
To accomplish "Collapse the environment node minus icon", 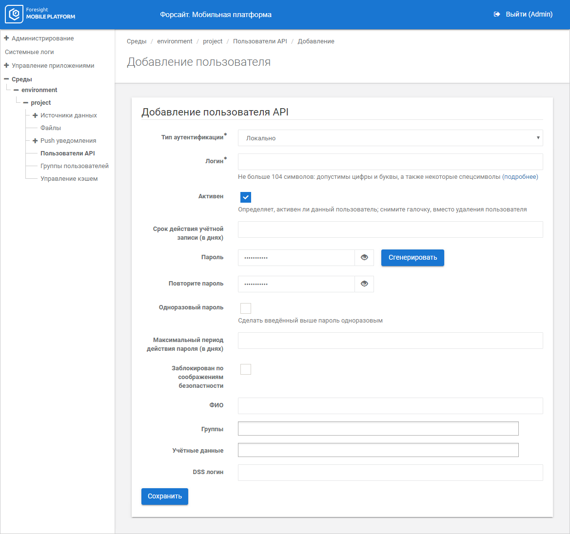I will pyautogui.click(x=16, y=90).
